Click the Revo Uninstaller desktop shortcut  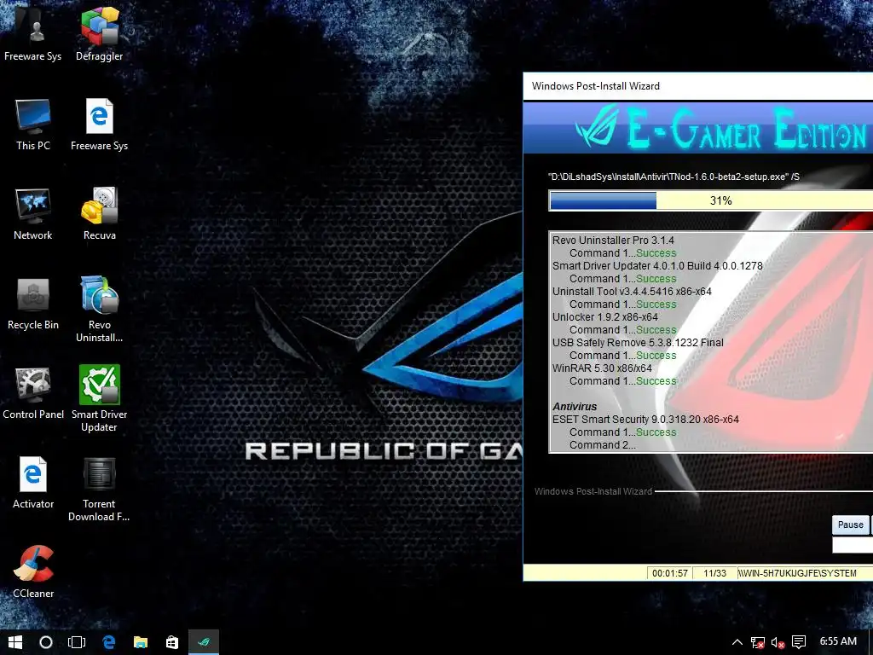[99, 310]
